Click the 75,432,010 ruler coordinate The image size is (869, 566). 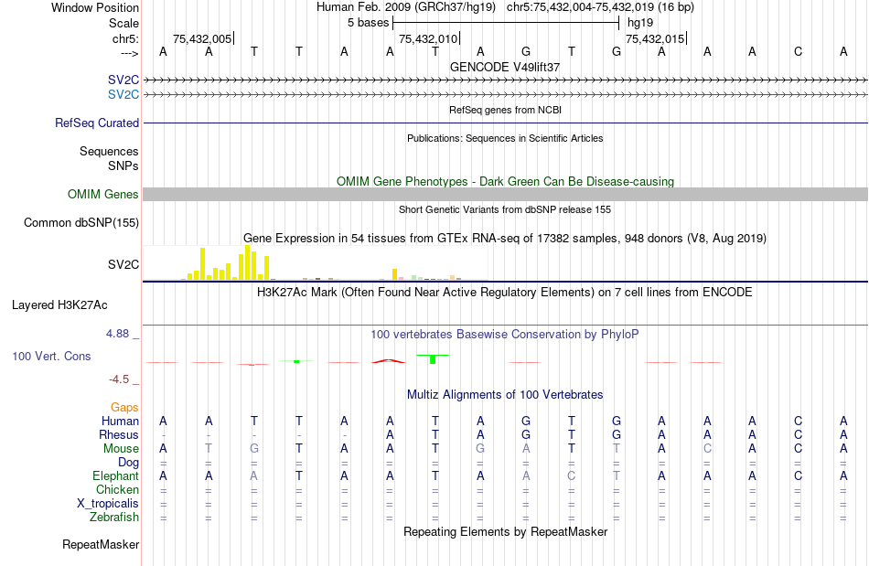[428, 38]
